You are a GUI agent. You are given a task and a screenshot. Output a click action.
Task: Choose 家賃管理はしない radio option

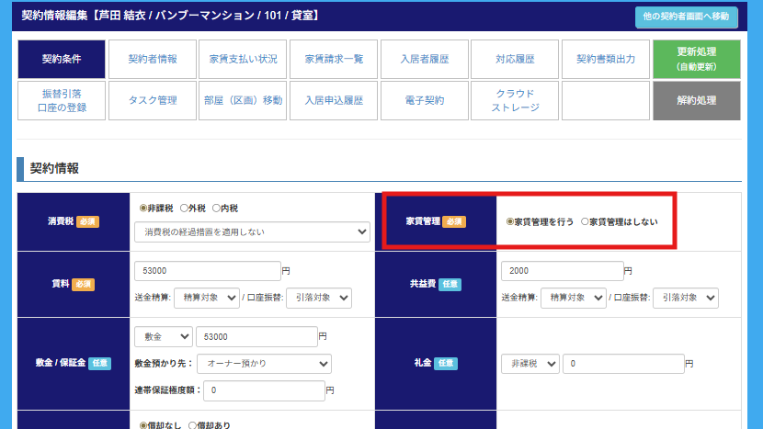[x=586, y=222]
